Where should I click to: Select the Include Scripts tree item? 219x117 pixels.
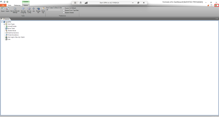tap(12, 26)
